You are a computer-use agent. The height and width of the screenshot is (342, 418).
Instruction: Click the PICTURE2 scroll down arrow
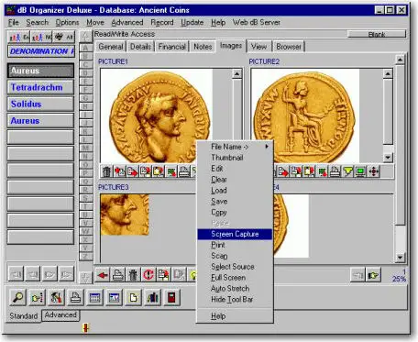pos(388,158)
